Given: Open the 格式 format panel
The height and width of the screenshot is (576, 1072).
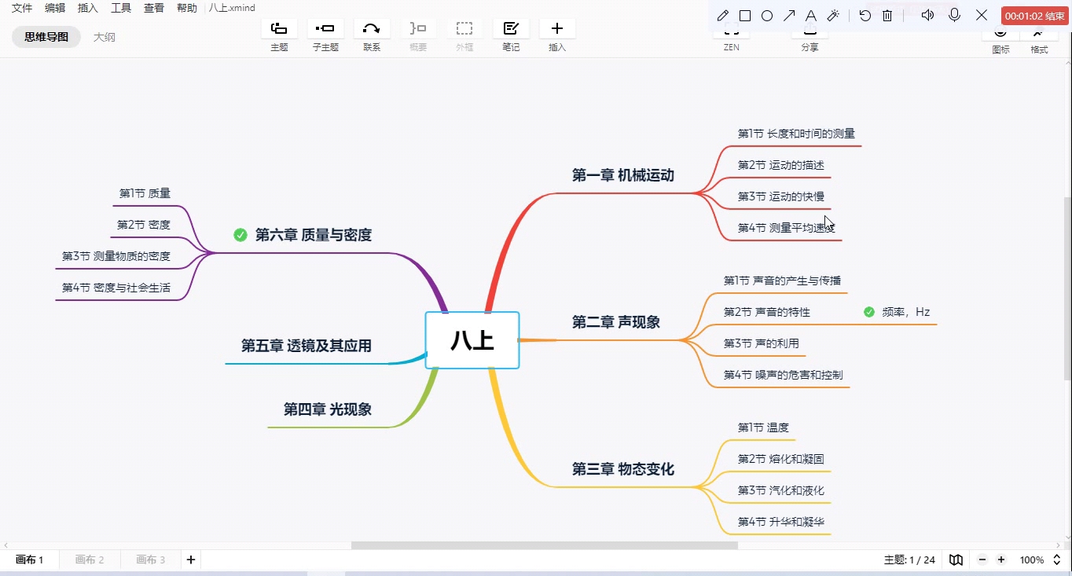Looking at the screenshot, I should (x=1039, y=39).
